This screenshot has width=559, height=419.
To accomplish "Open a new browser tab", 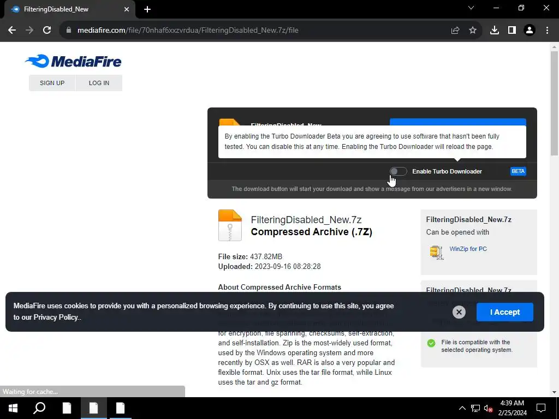I will click(x=147, y=9).
